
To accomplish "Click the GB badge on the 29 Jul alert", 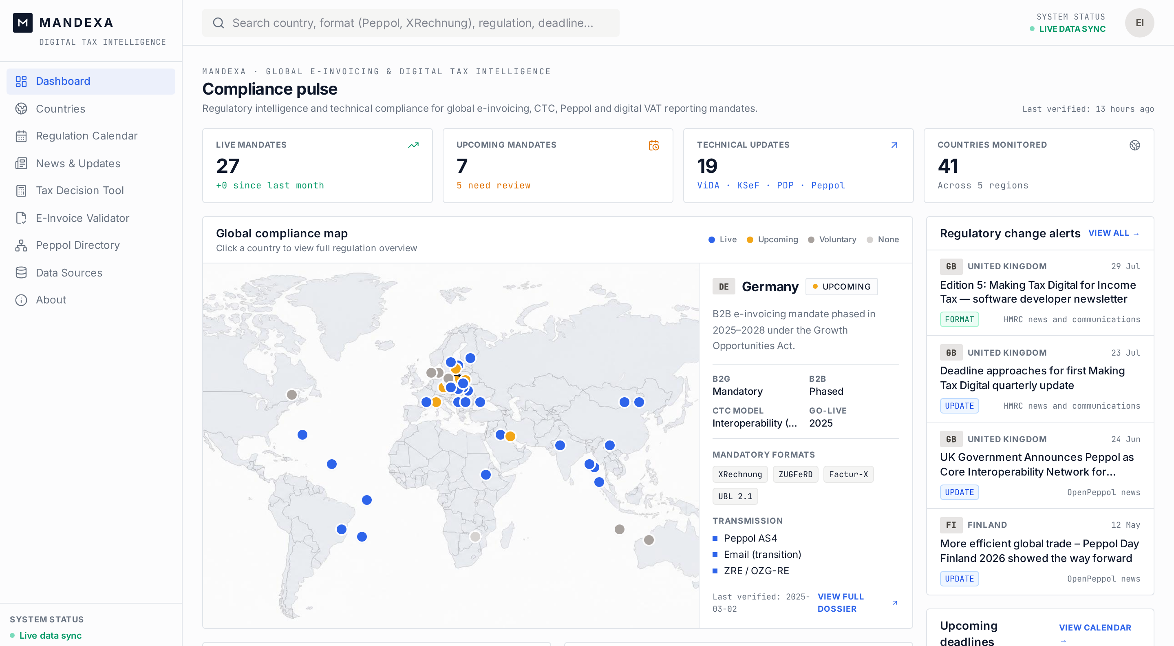I will point(951,266).
